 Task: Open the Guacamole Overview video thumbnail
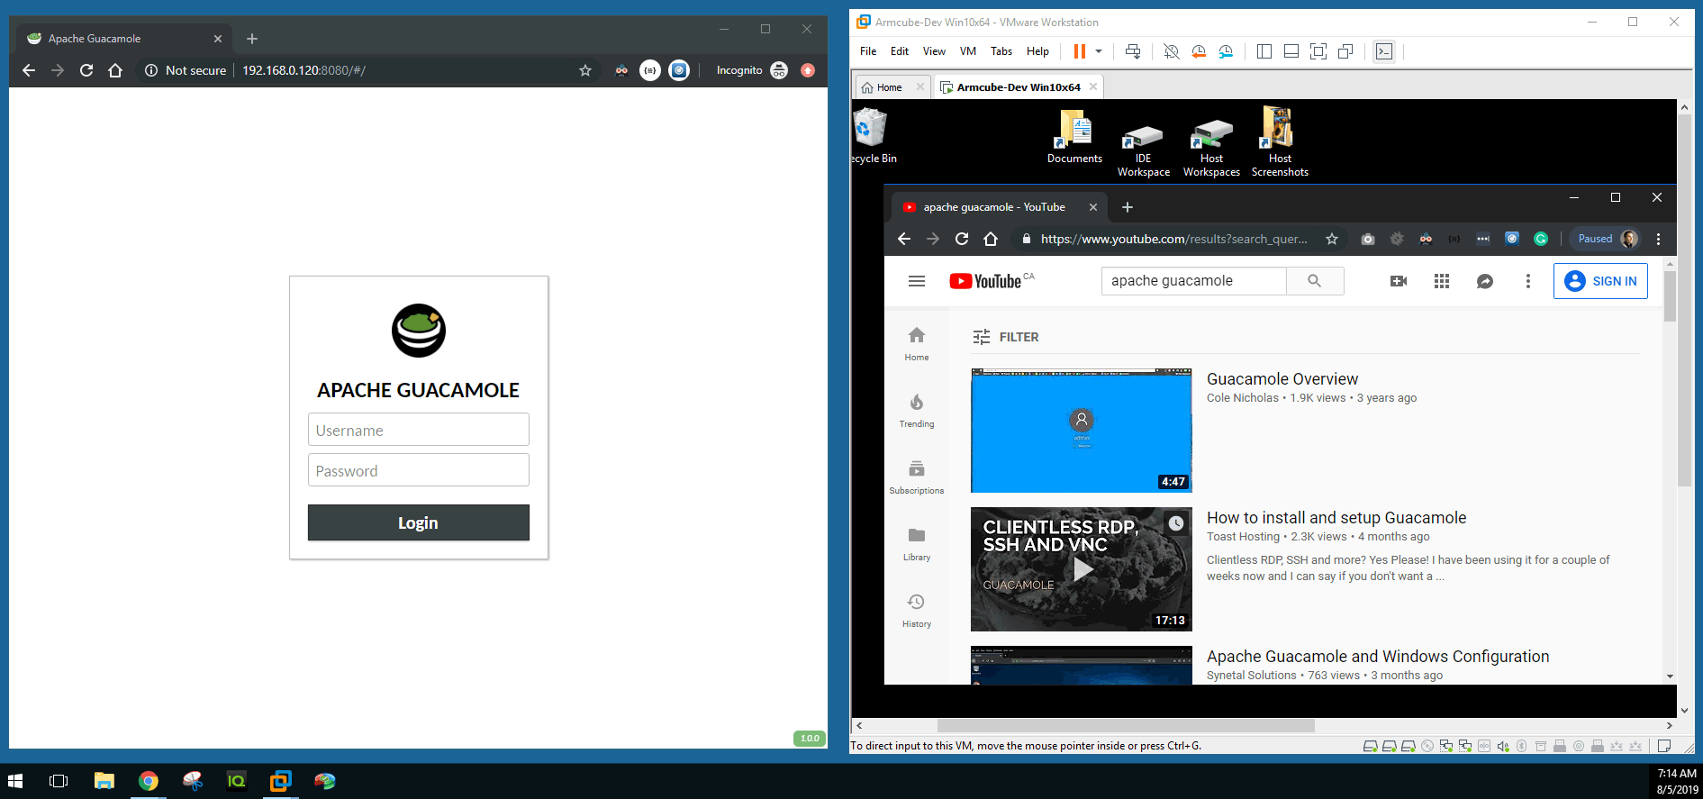pos(1081,431)
